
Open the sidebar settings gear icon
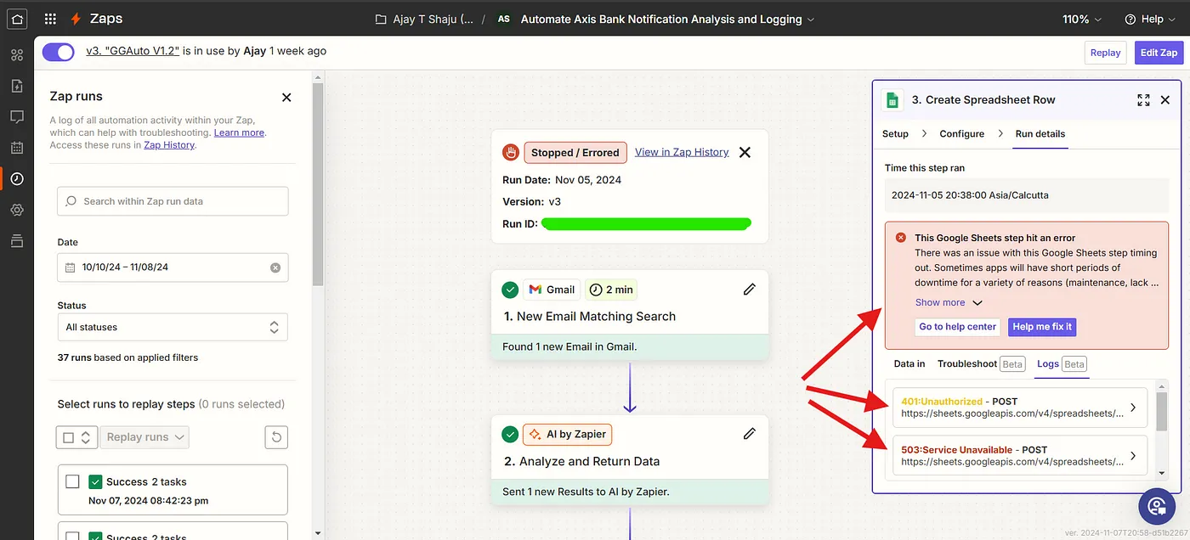(x=17, y=210)
